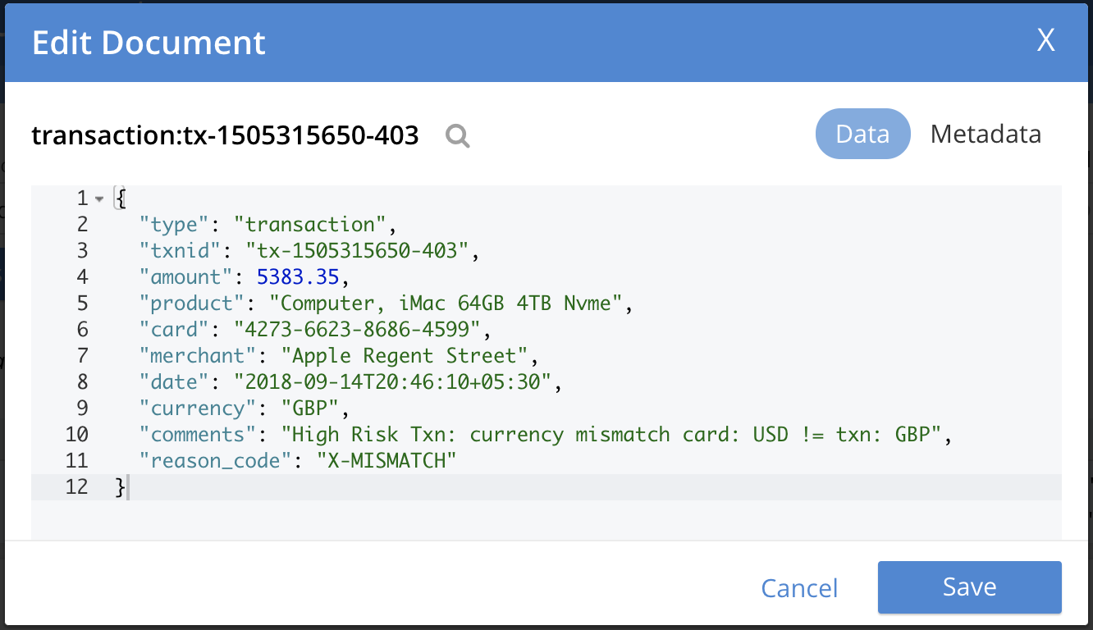Save the edited document
This screenshot has height=630, width=1093.
tap(969, 587)
